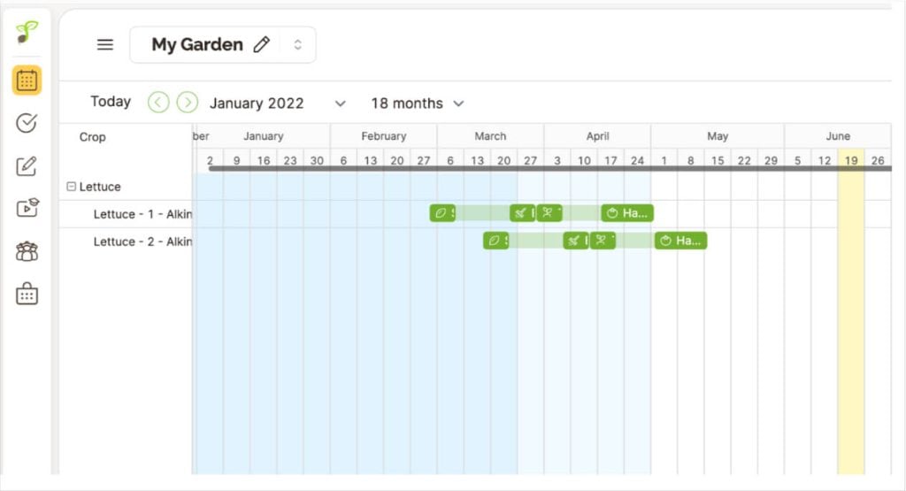Click the Lettuce - 2 harvest event
Image resolution: width=906 pixels, height=491 pixels.
680,241
